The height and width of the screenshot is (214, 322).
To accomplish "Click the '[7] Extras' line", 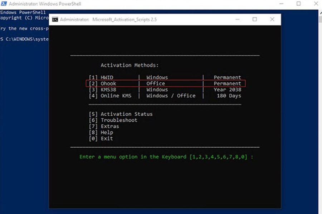I will pos(104,126).
